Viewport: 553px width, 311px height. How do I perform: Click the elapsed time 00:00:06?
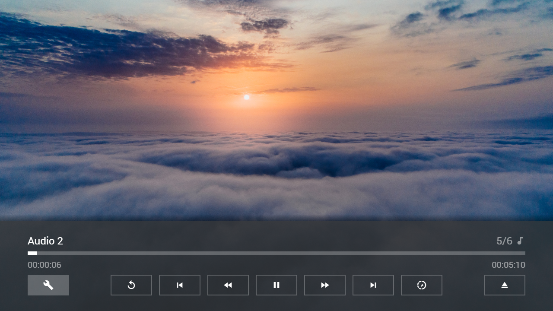[x=44, y=265]
